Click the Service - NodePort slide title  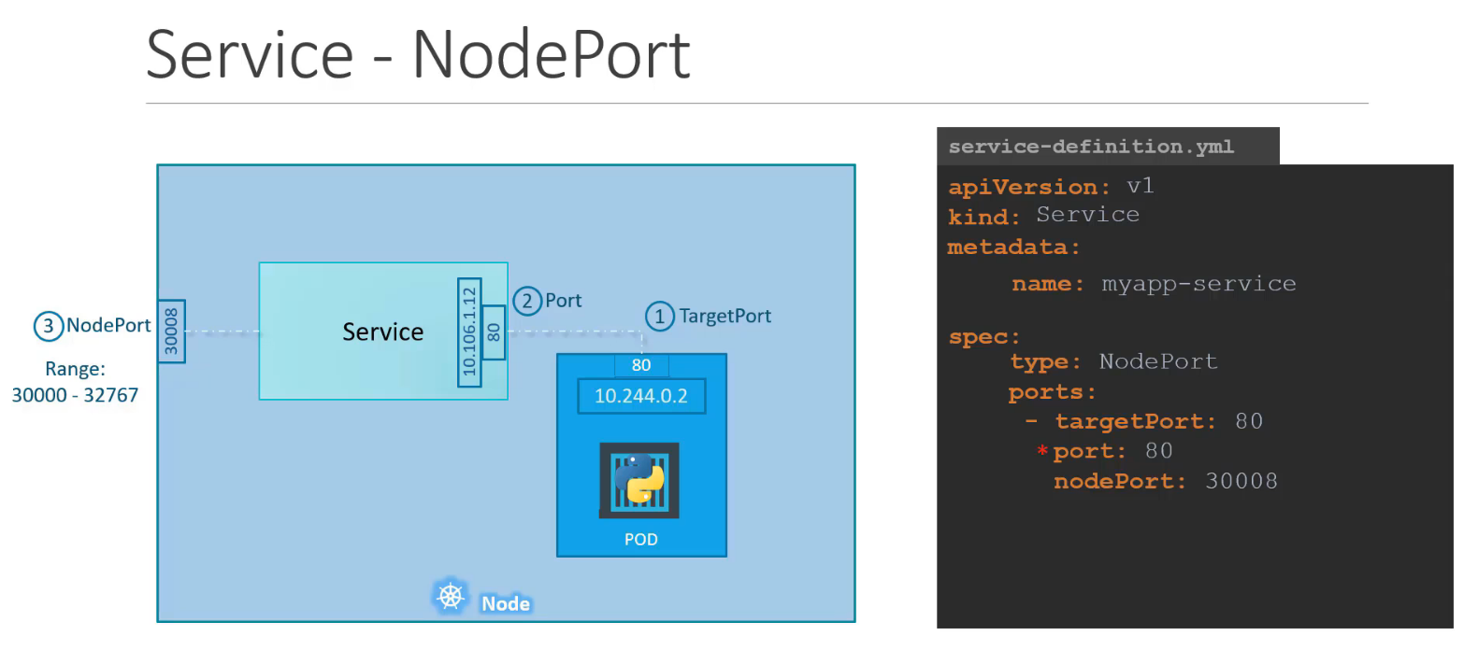[x=418, y=54]
